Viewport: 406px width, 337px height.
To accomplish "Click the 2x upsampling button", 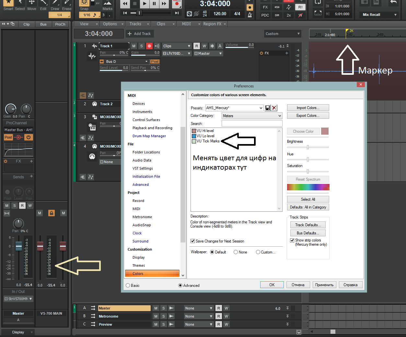I will pyautogui.click(x=288, y=15).
